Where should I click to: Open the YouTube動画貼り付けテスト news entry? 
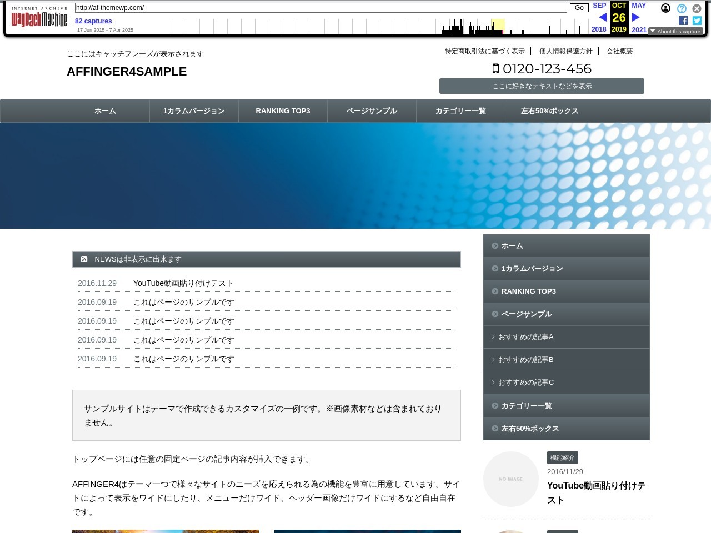[183, 283]
